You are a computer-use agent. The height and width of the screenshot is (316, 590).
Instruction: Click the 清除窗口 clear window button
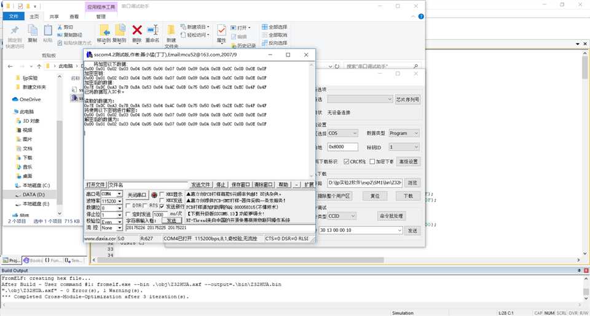tap(263, 185)
